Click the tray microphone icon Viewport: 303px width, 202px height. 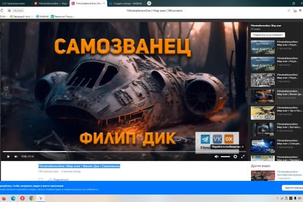[x=295, y=198]
